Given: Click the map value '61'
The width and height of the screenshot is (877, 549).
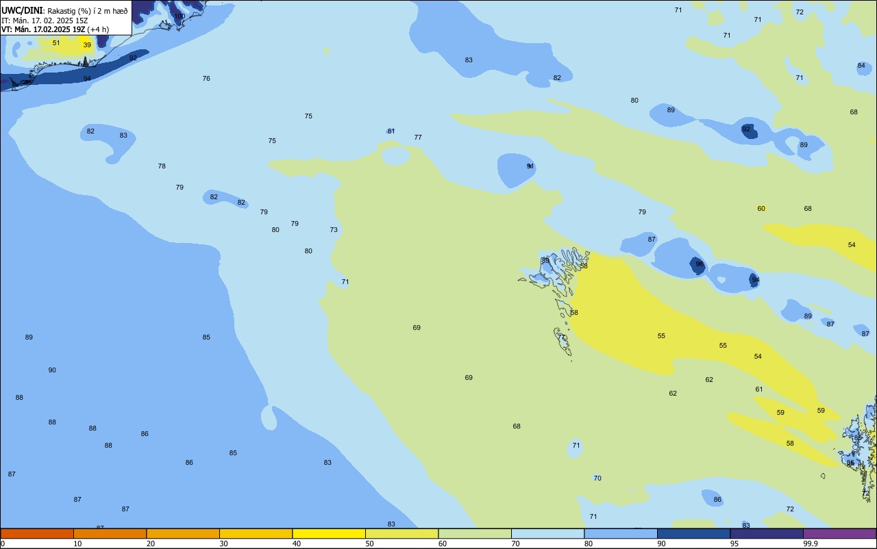Looking at the screenshot, I should coord(759,390).
